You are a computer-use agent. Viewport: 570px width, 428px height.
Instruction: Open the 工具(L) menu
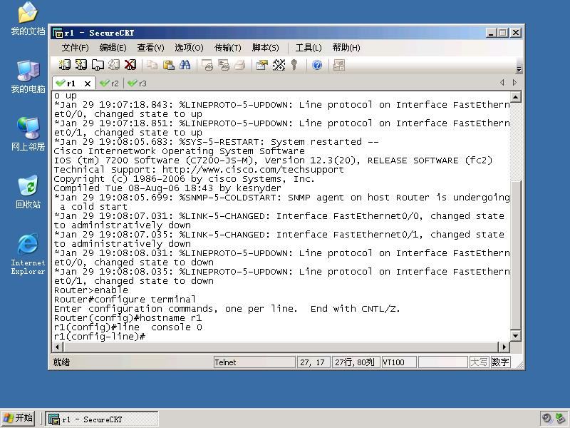[x=309, y=48]
